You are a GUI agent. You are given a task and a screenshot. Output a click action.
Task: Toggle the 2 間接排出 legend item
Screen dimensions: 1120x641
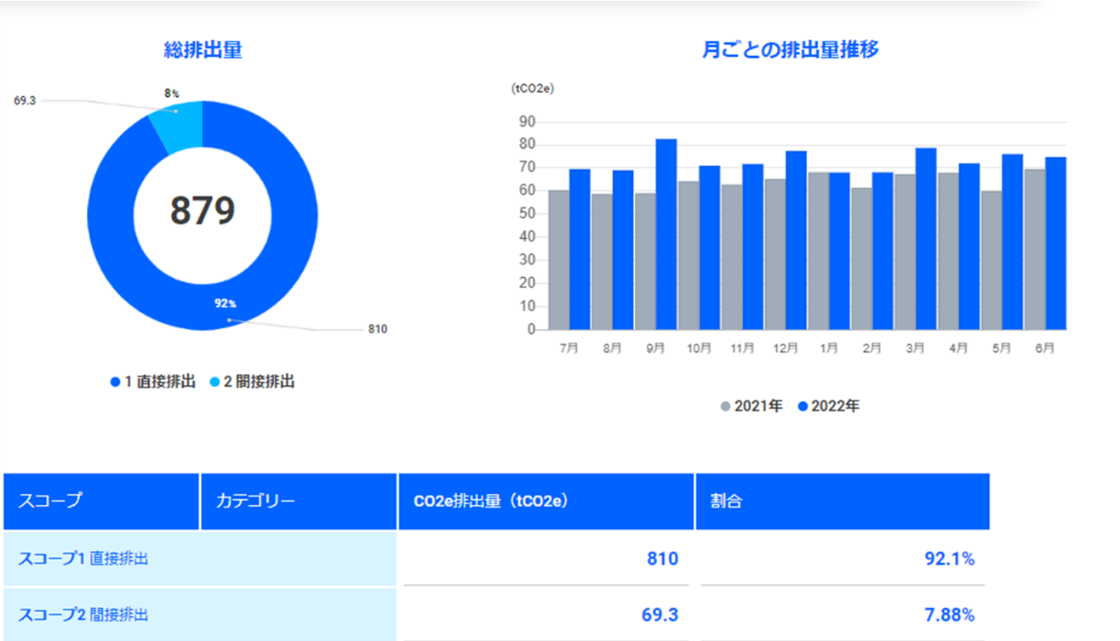click(x=253, y=383)
